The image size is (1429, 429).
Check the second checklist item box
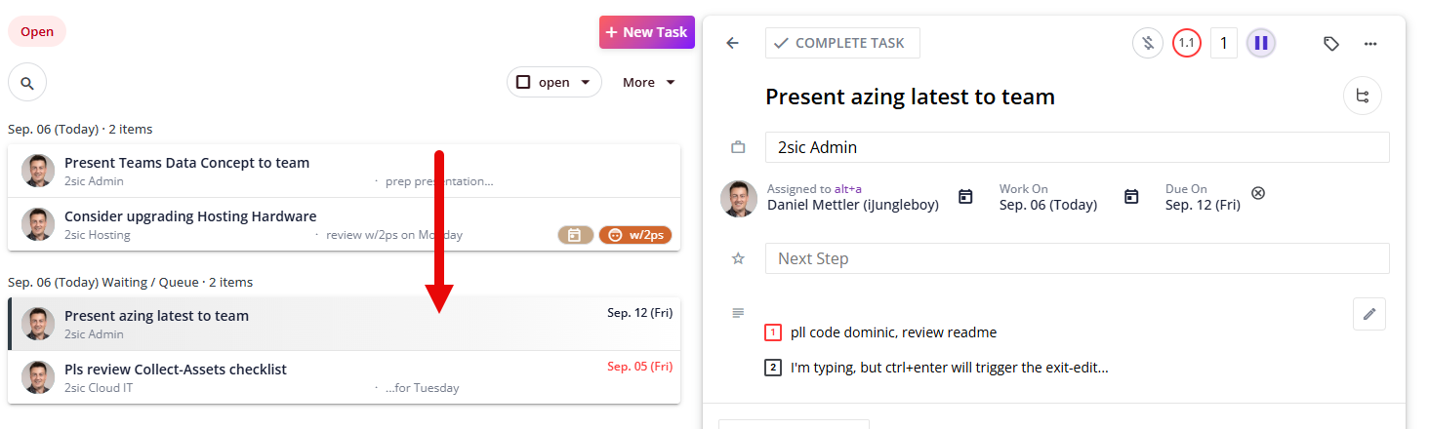point(773,368)
